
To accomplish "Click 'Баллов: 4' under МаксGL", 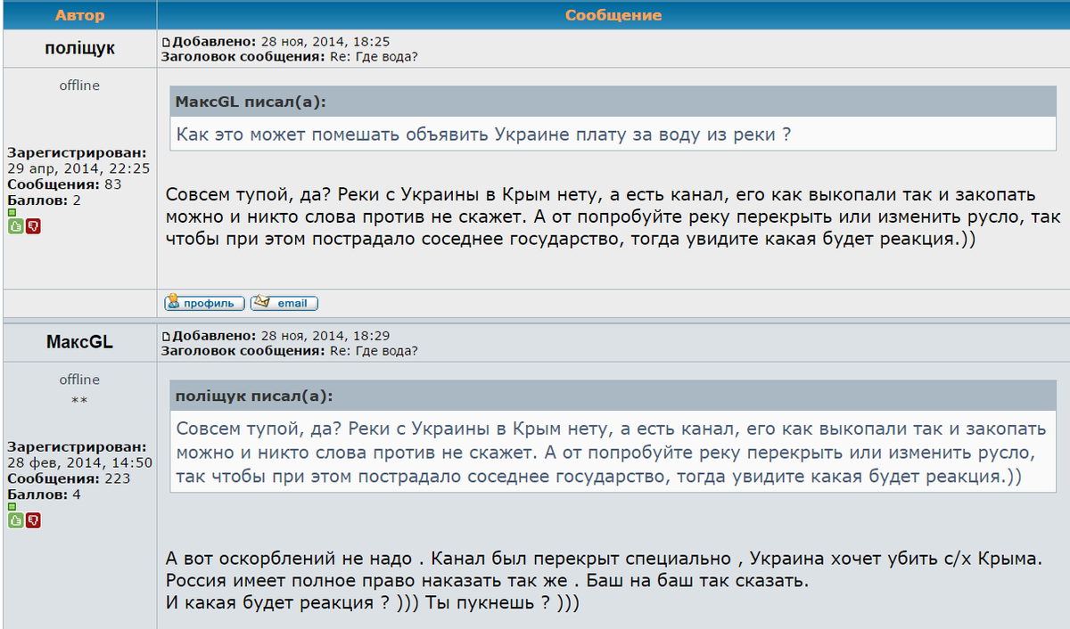I will [x=45, y=494].
